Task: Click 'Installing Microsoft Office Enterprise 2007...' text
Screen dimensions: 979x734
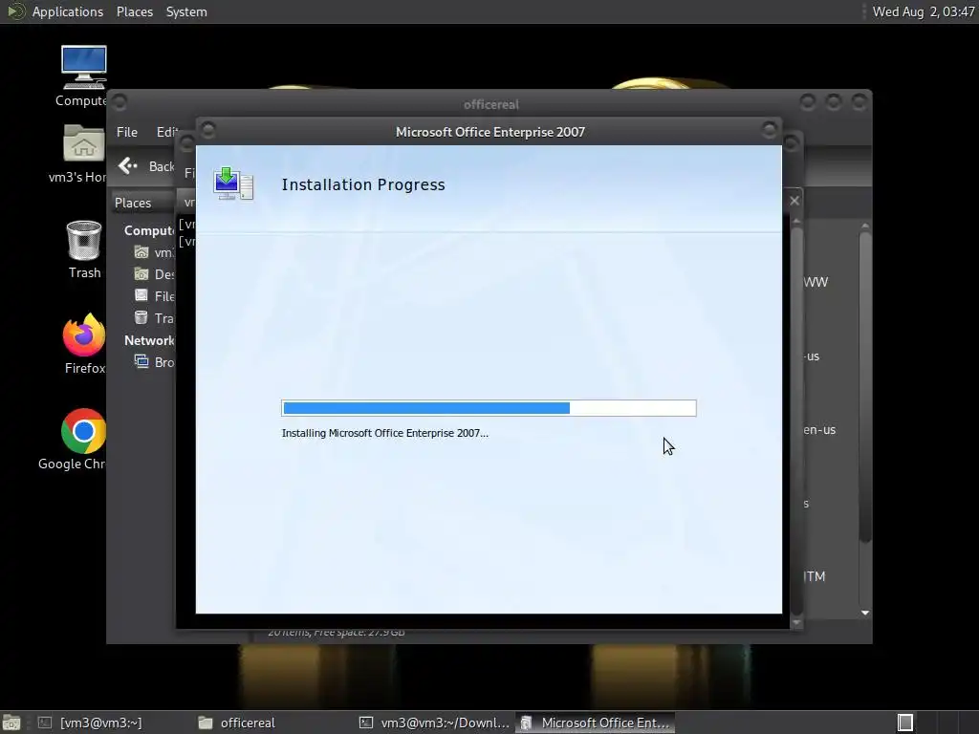Action: [384, 433]
